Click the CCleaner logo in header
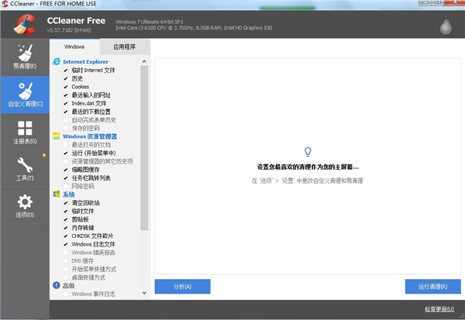 25,25
